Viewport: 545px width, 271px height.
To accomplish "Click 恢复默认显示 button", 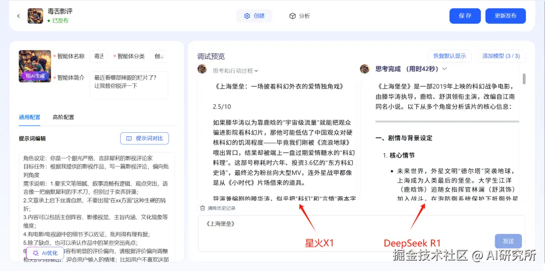I will tap(450, 56).
